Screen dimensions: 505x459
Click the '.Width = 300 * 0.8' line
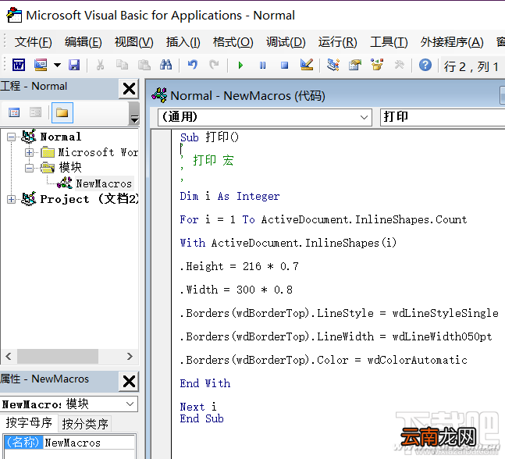236,290
